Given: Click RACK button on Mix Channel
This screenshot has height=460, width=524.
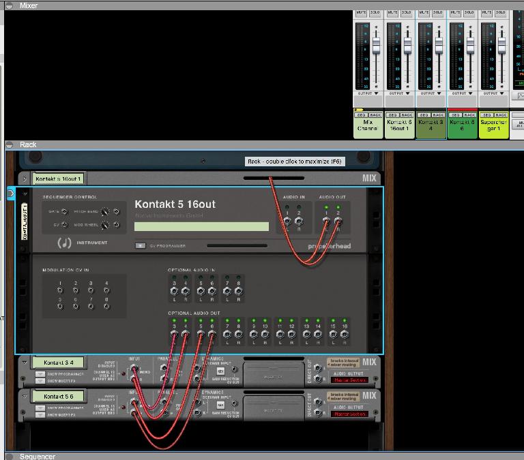Looking at the screenshot, I should point(375,115).
